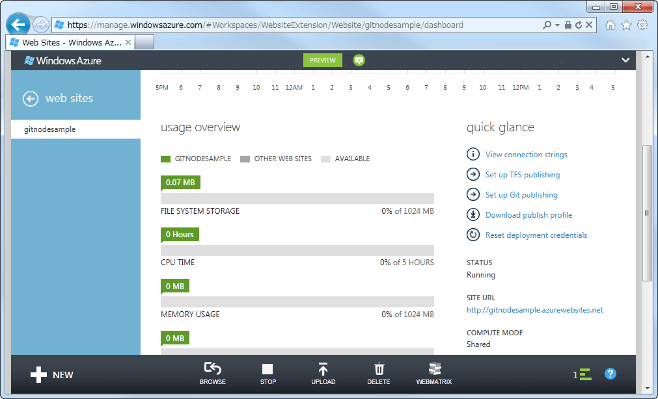Click the View connection strings info icon
Screen dimensions: 658x399
click(473, 154)
